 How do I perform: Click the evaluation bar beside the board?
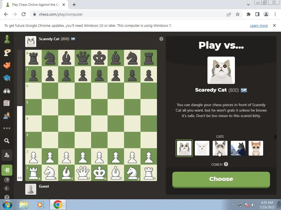point(20,115)
